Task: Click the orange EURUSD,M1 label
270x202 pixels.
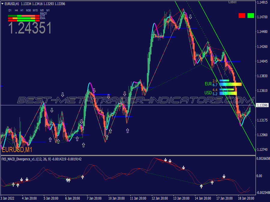Action: 17,150
